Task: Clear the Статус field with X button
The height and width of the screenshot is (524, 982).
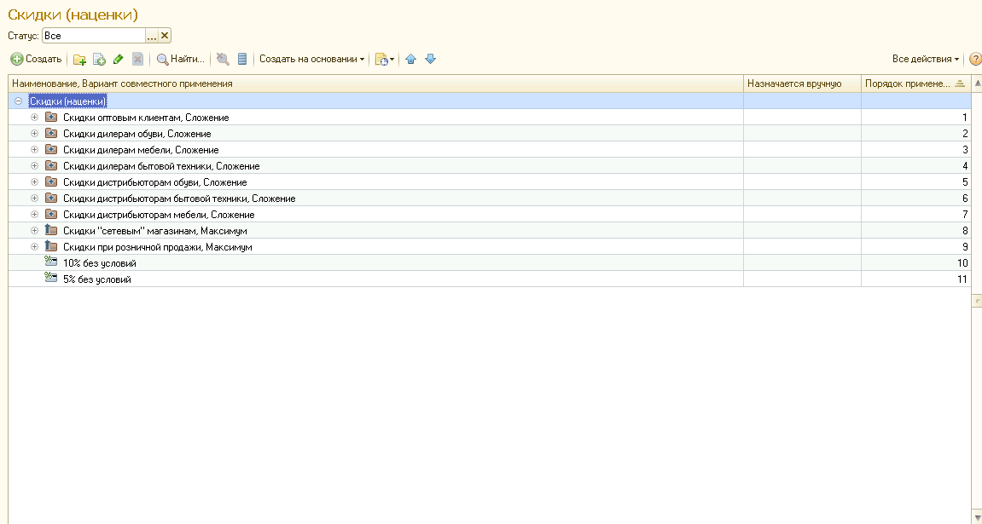Action: point(165,36)
